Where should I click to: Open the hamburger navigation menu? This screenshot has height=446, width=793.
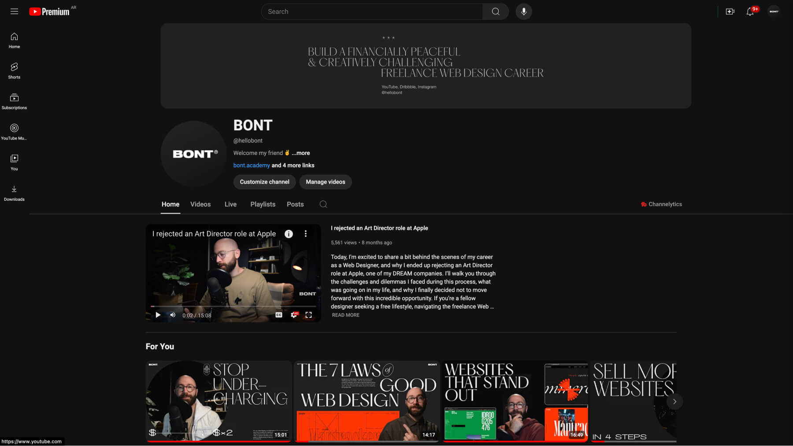pyautogui.click(x=14, y=11)
